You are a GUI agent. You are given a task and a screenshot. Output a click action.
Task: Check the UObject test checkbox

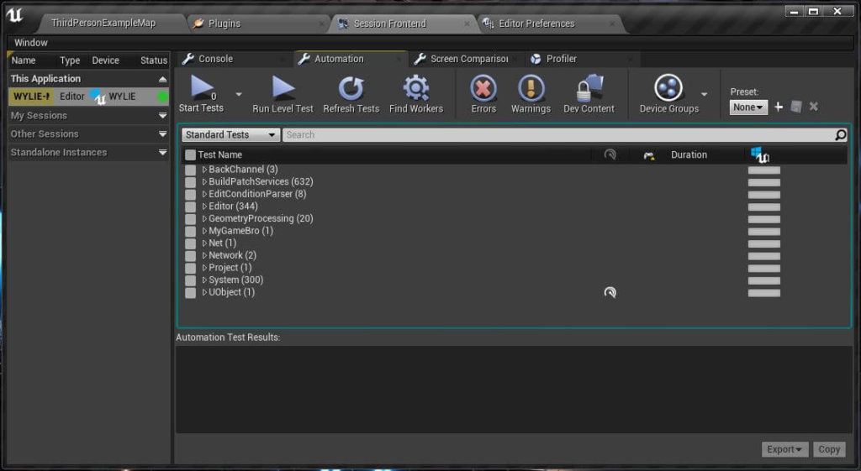pyautogui.click(x=190, y=293)
